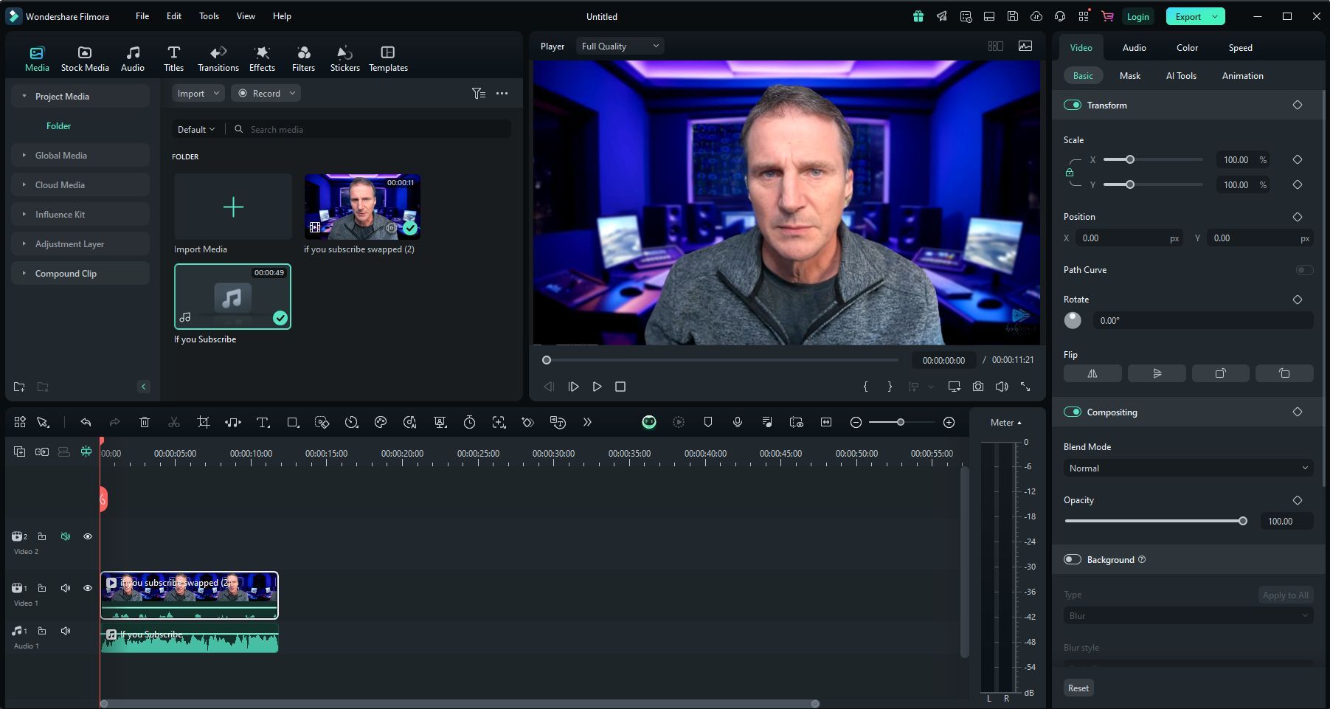The image size is (1330, 709).
Task: Open player fullscreen expand icon
Action: (x=1025, y=387)
